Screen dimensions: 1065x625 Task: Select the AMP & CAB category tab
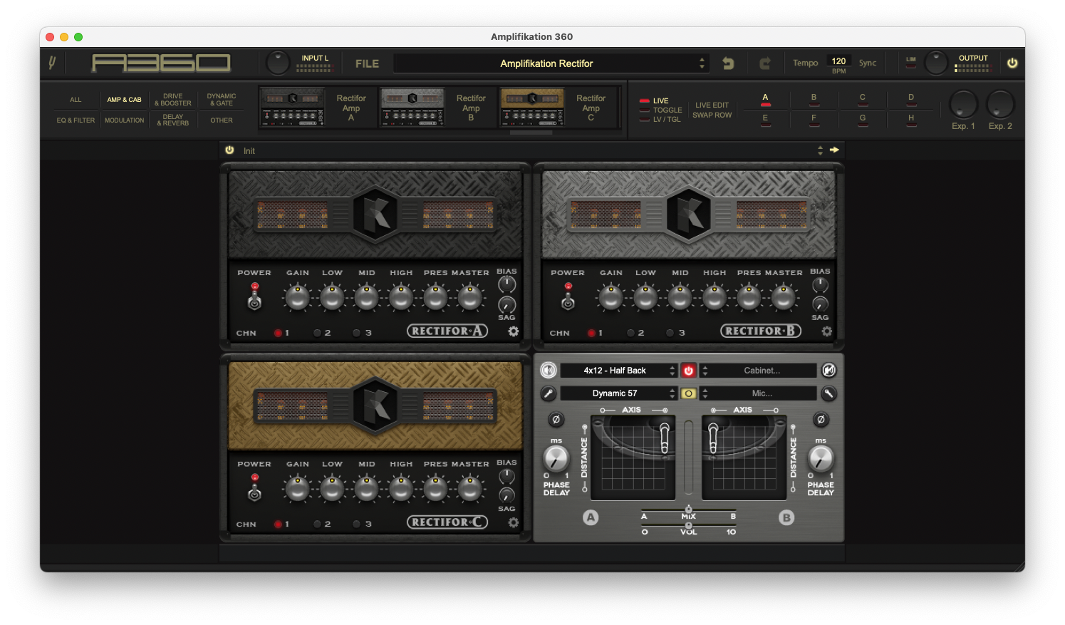point(124,100)
